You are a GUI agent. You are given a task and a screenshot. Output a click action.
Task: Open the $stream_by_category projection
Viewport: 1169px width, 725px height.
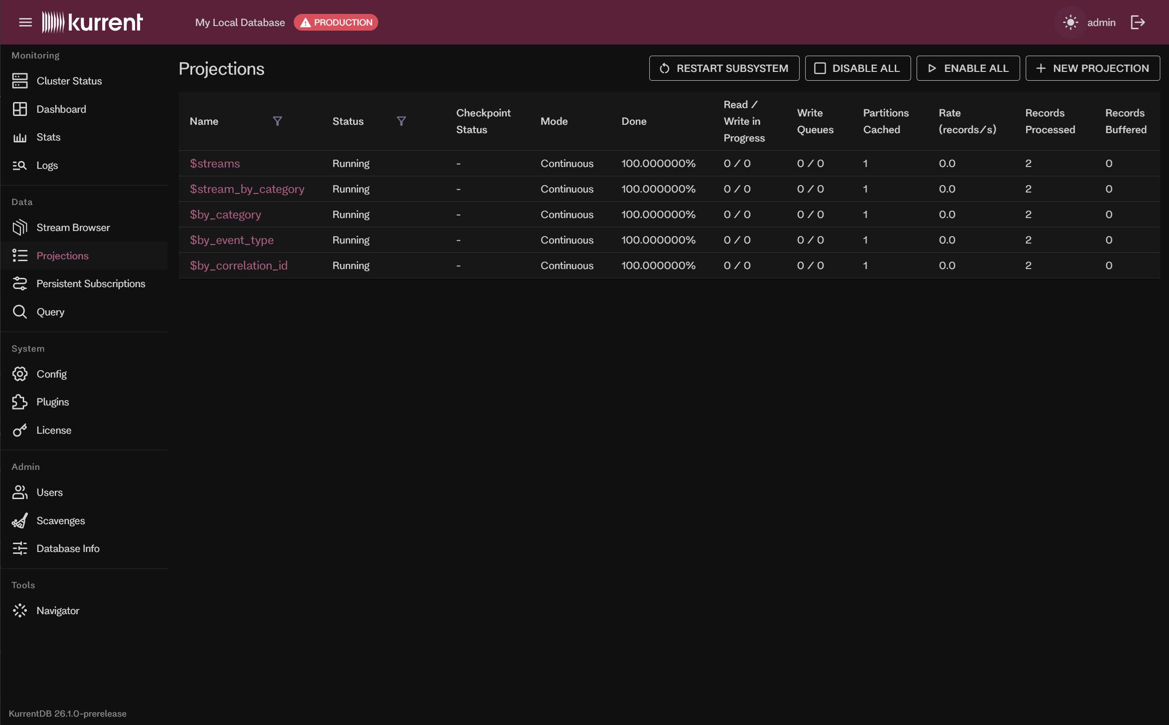click(247, 189)
